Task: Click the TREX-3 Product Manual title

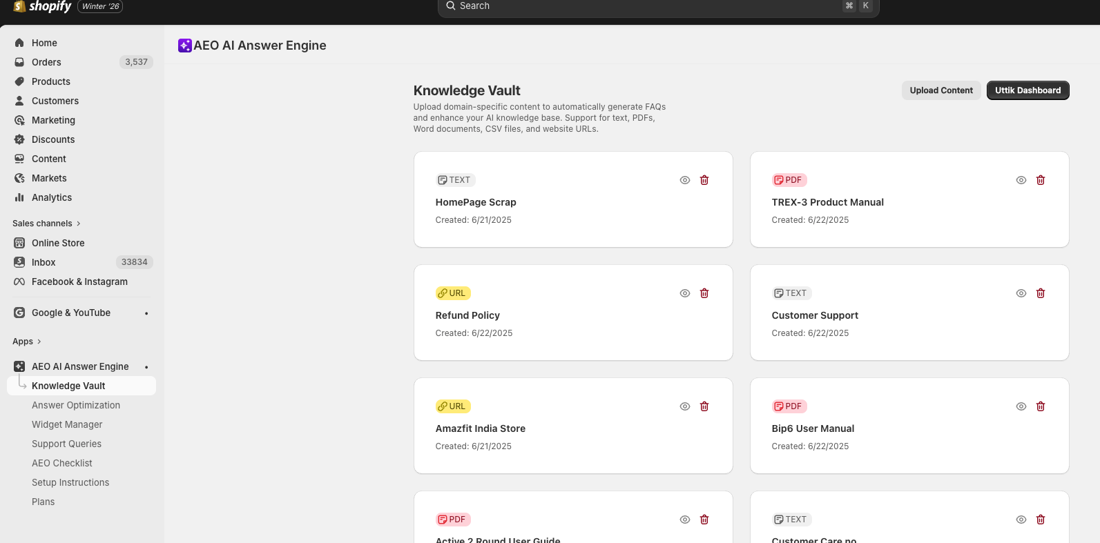Action: click(827, 202)
